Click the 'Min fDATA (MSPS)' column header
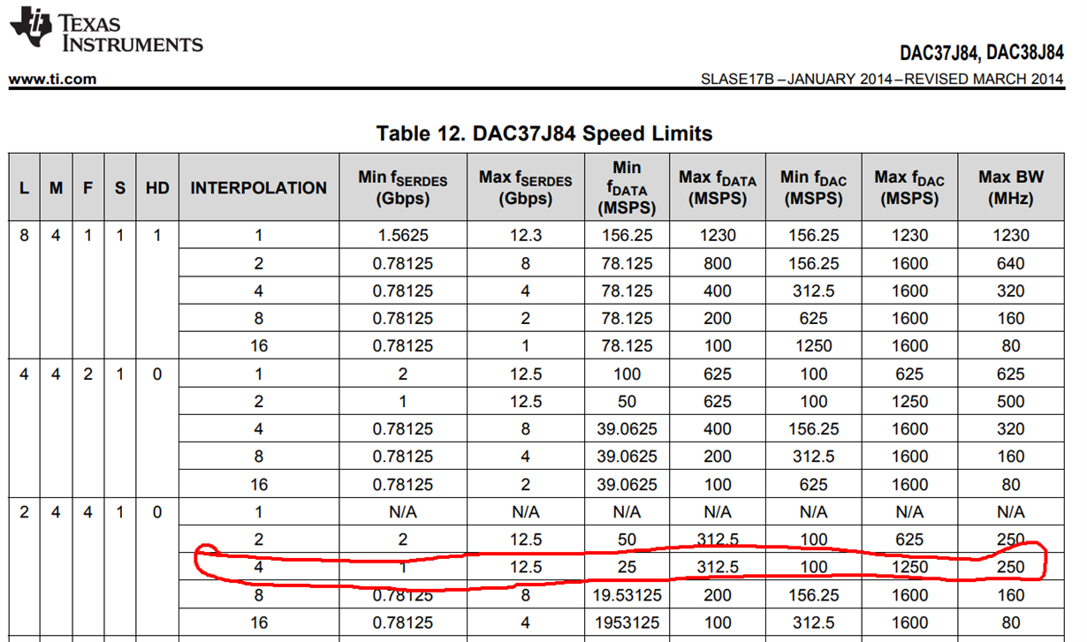Viewport: 1087px width, 642px height. pos(627,188)
